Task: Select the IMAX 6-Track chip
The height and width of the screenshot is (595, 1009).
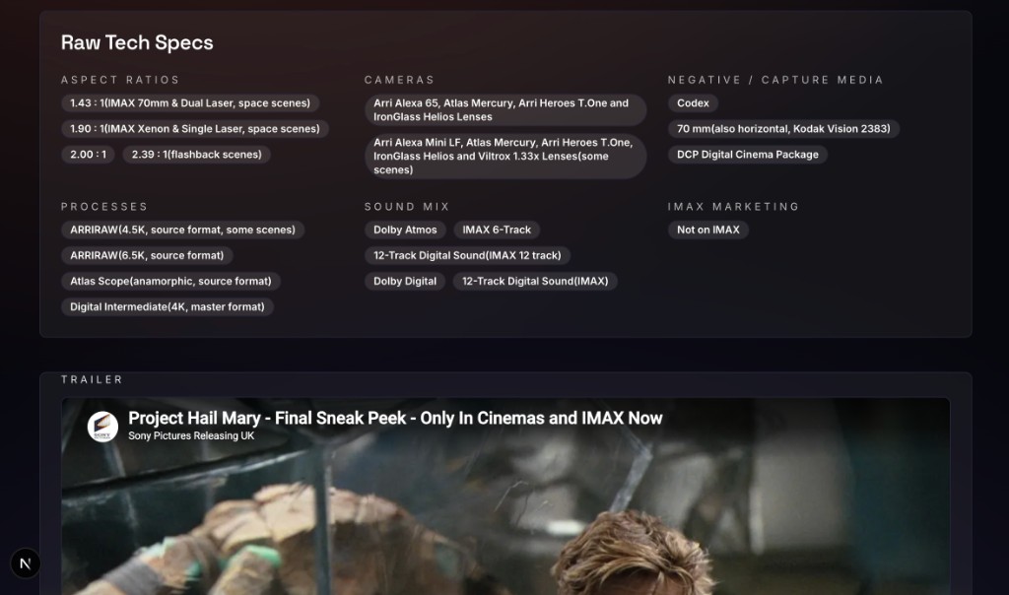Action: tap(497, 230)
